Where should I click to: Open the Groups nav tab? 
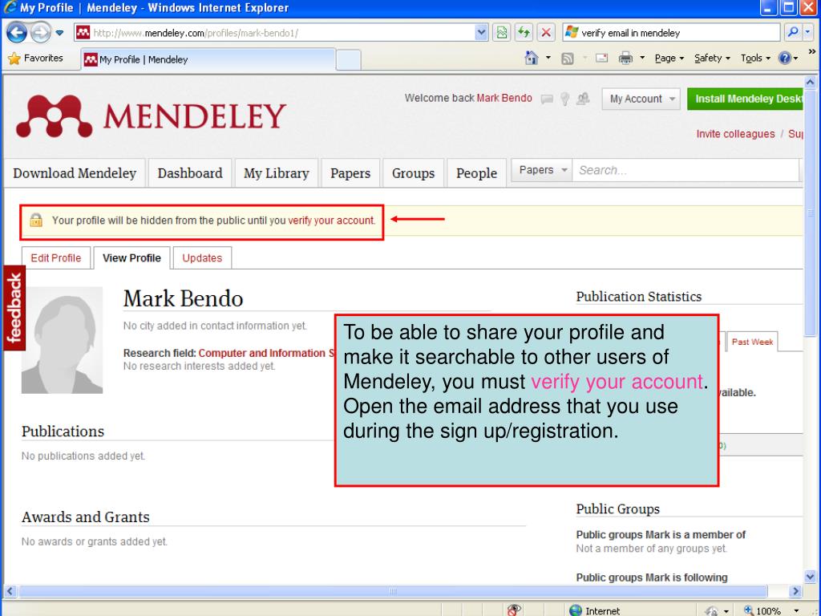(413, 173)
